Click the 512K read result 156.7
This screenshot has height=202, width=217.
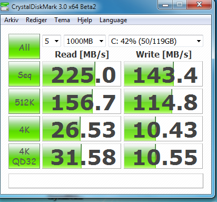82,101
